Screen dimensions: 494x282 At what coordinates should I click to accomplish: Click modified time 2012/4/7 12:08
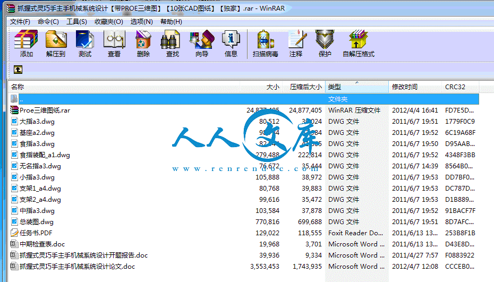(x=415, y=266)
